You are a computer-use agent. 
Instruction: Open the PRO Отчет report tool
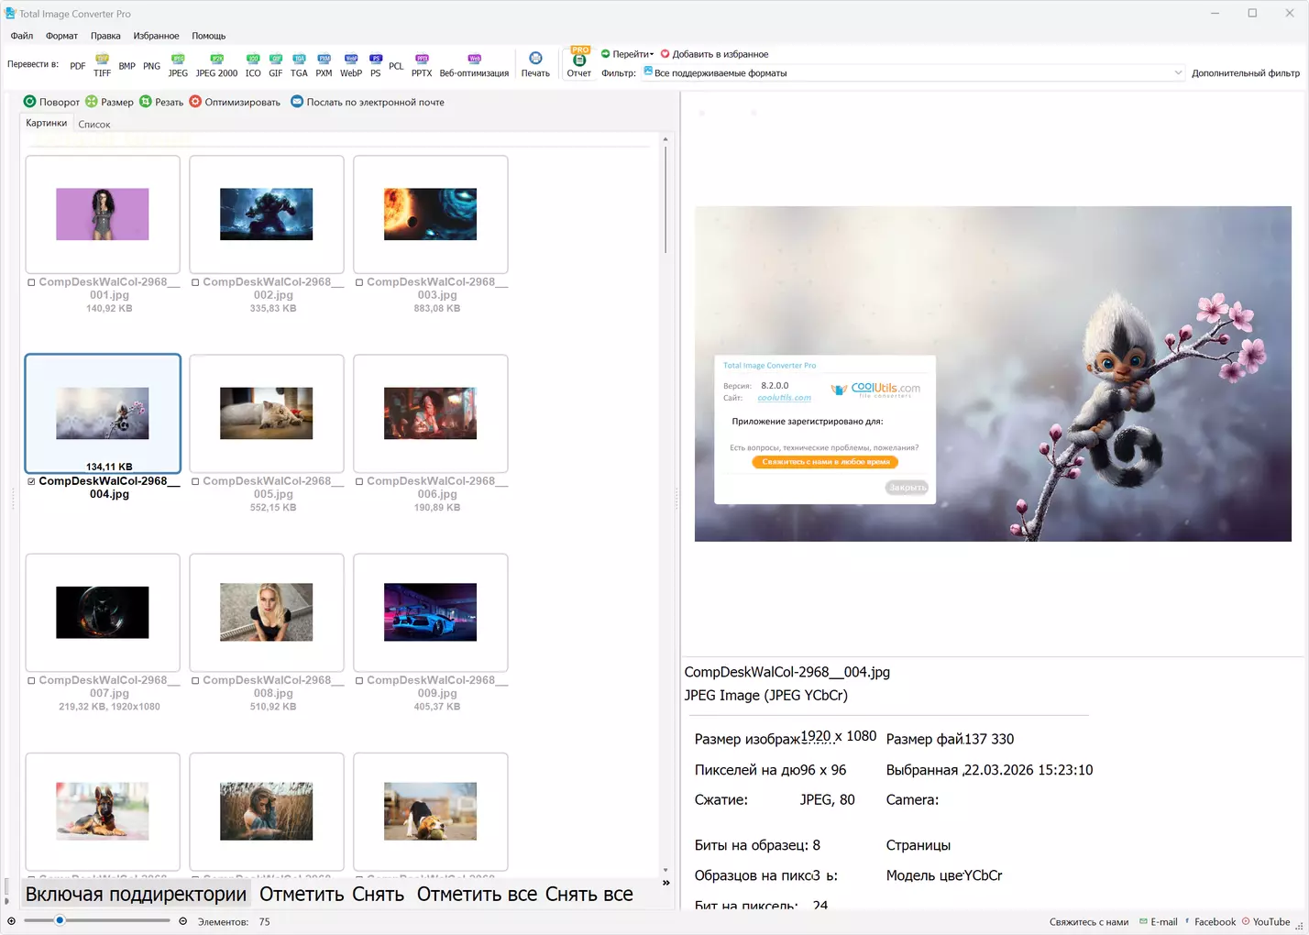pyautogui.click(x=579, y=63)
